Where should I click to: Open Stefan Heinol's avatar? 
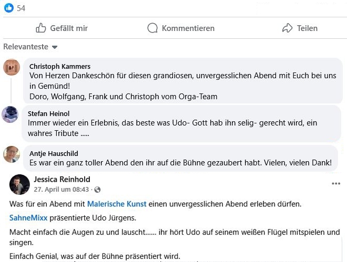(10, 114)
